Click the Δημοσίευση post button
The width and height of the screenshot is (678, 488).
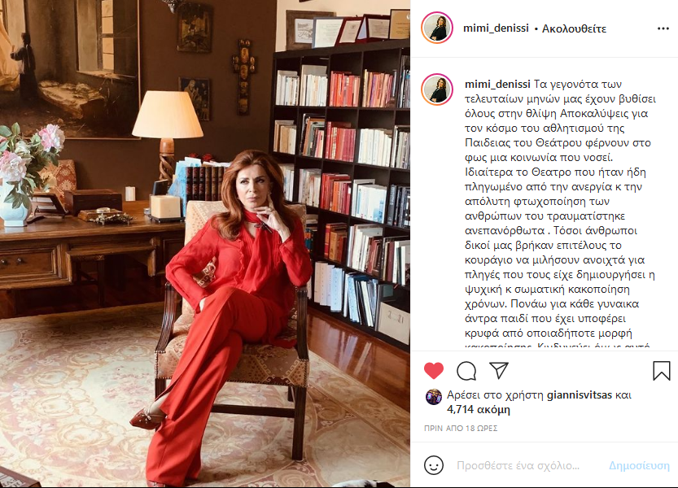coord(639,465)
